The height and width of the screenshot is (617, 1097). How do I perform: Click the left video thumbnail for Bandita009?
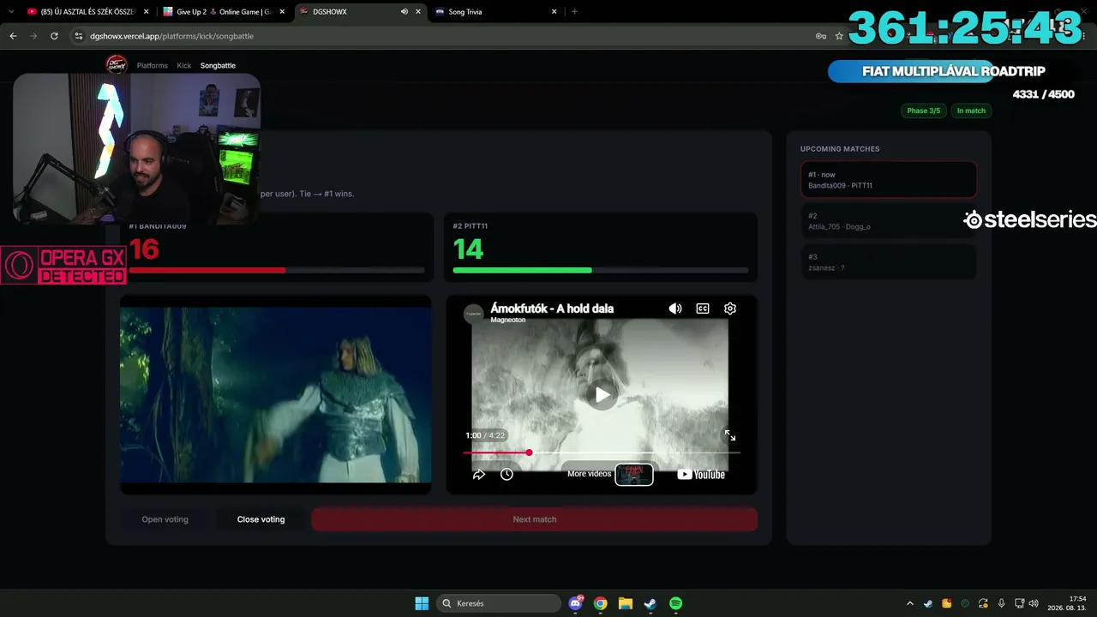(275, 395)
